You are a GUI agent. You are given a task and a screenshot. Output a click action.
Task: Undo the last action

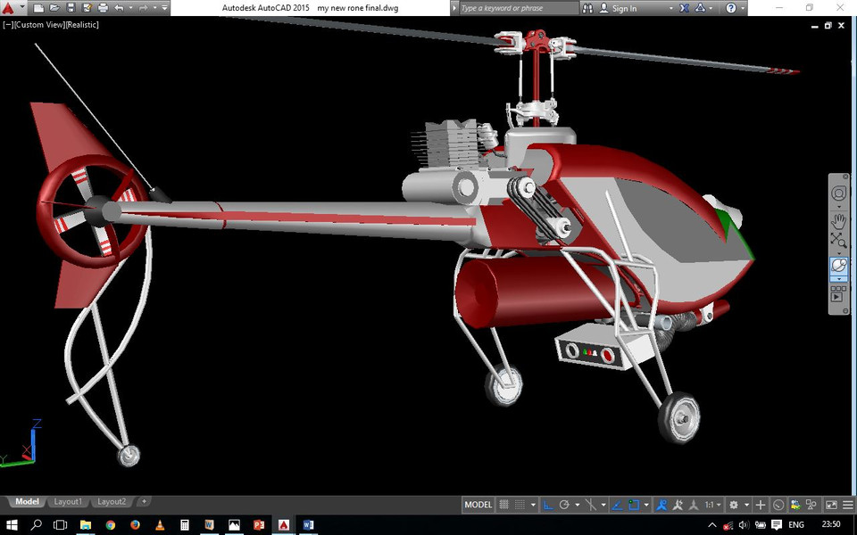pyautogui.click(x=119, y=8)
